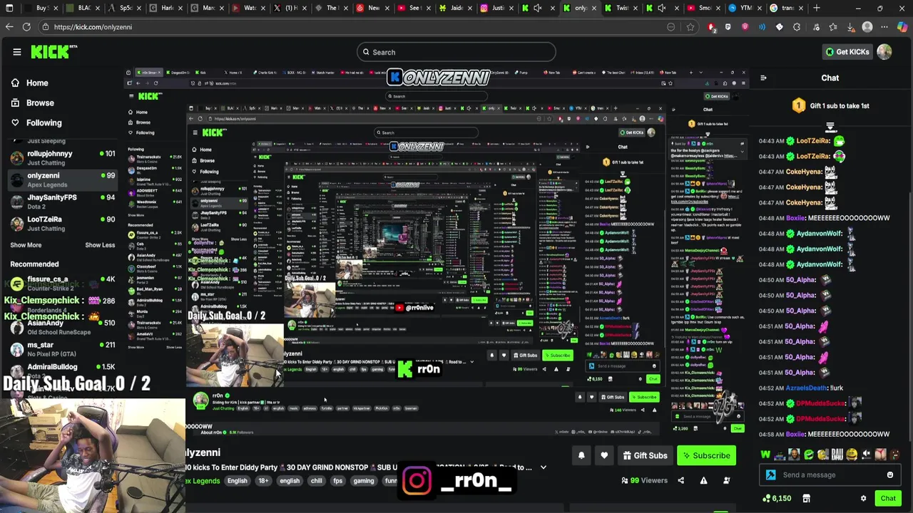Screen dimensions: 913x513
Task: Open the hamburger sidebar menu
Action: (16, 52)
